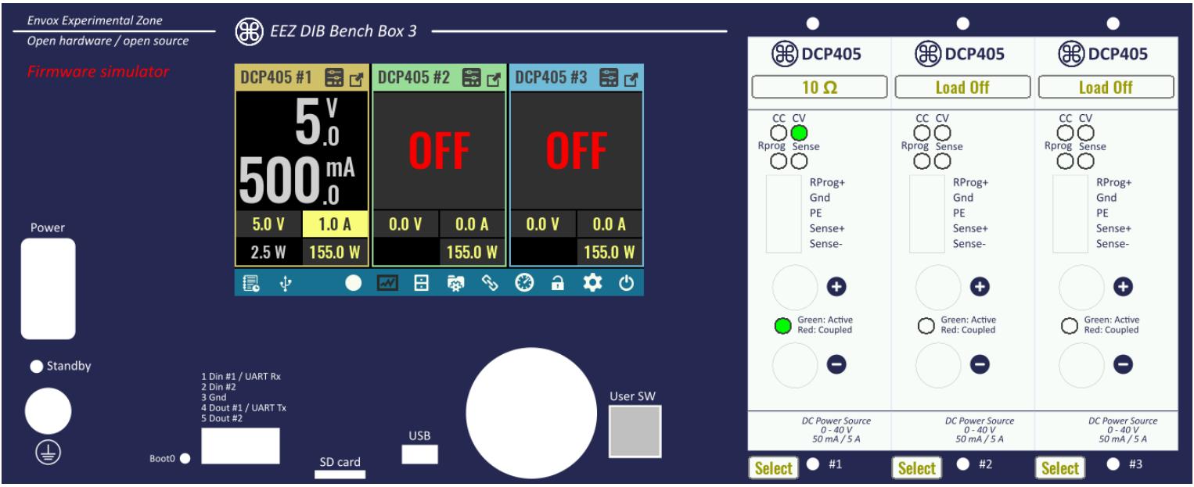
Task: Edit DCP405 #1 voltage set value 5.0 V
Action: [268, 224]
